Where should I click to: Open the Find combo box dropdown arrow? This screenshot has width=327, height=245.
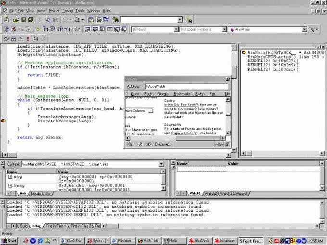coord(180,20)
